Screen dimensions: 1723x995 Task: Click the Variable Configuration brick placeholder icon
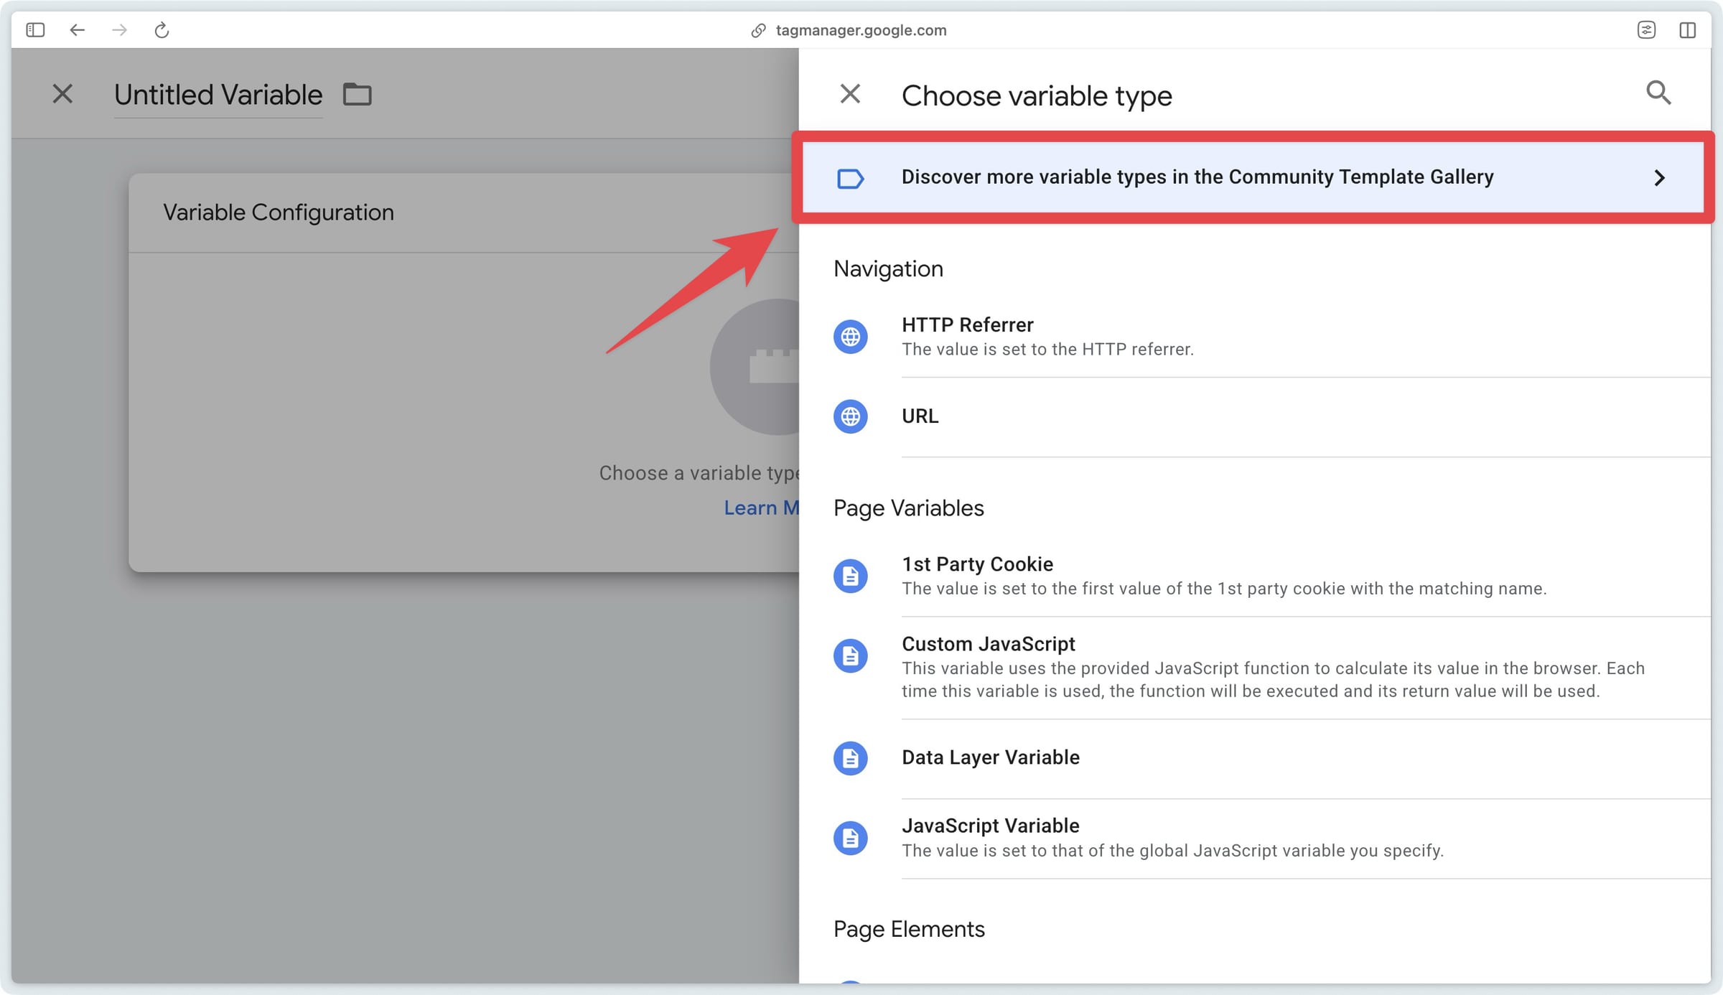(755, 367)
